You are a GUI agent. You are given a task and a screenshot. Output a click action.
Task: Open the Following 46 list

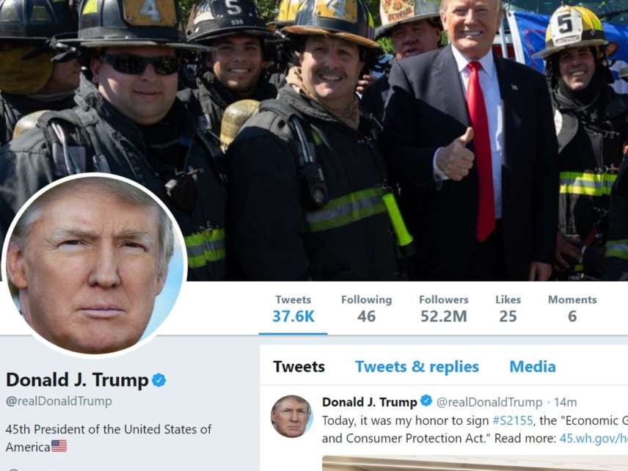(x=367, y=309)
